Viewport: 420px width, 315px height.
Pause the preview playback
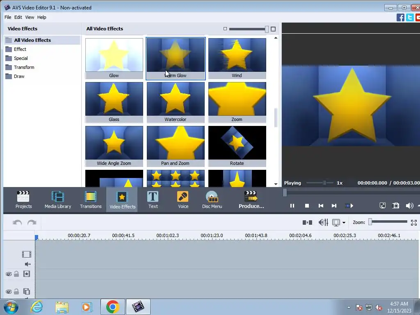coord(292,206)
